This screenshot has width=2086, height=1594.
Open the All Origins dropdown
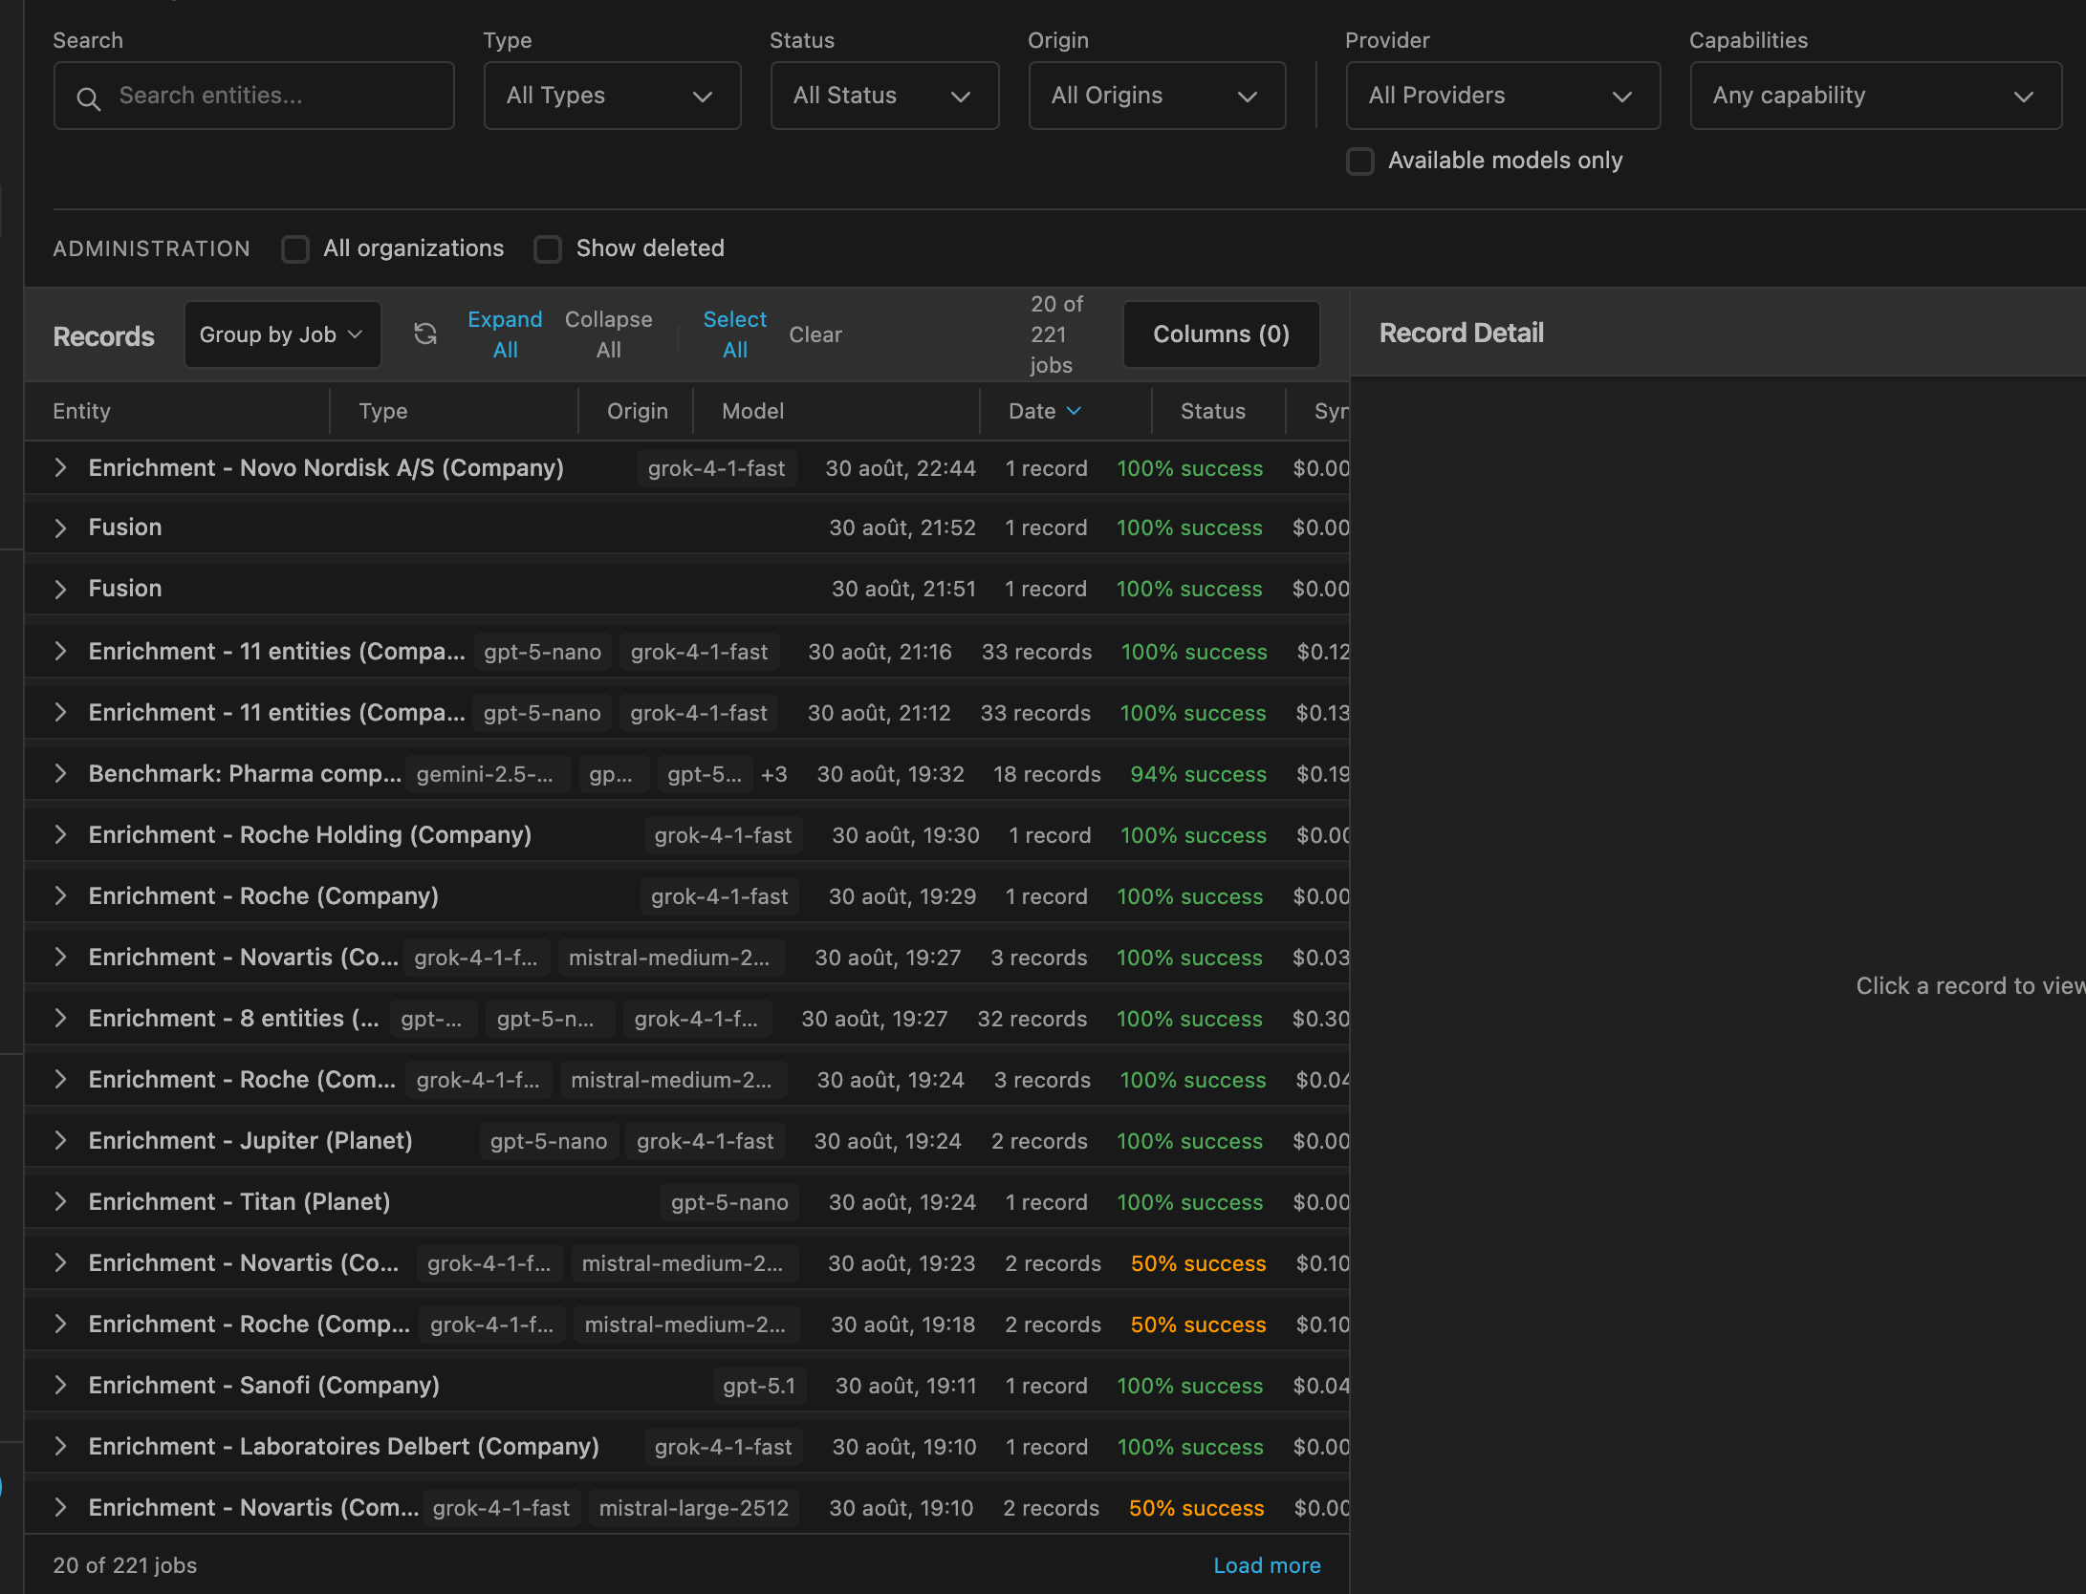click(1158, 96)
